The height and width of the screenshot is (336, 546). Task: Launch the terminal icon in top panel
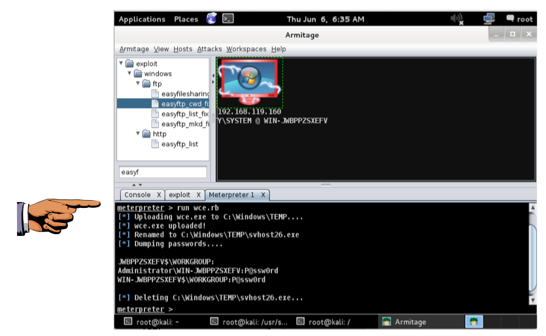tap(228, 18)
